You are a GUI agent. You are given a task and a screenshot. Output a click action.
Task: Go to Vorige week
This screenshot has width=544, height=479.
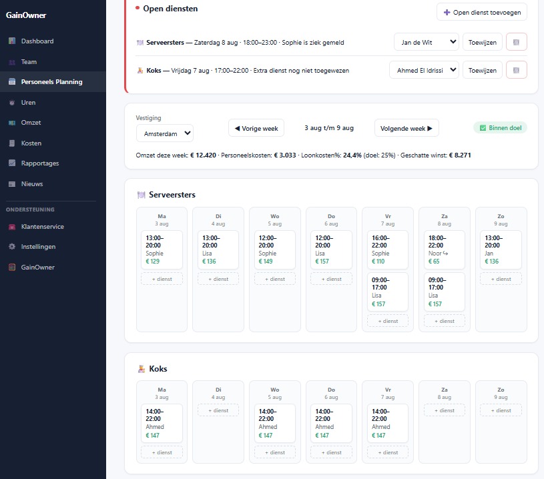[x=256, y=128]
